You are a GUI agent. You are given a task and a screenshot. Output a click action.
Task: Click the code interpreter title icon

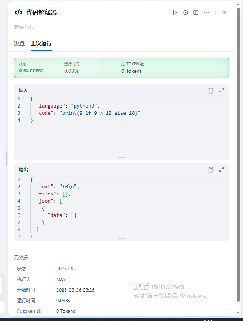[18, 12]
